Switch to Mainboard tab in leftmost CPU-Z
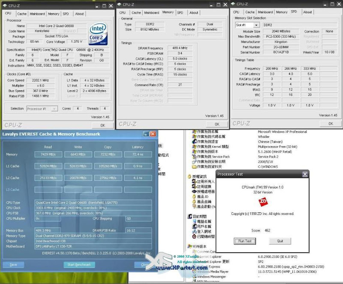The width and height of the screenshot is (343, 284). [38, 14]
